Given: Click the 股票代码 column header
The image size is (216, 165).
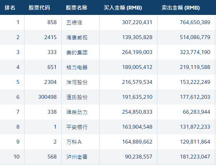Looking at the screenshot, I should [39, 8].
